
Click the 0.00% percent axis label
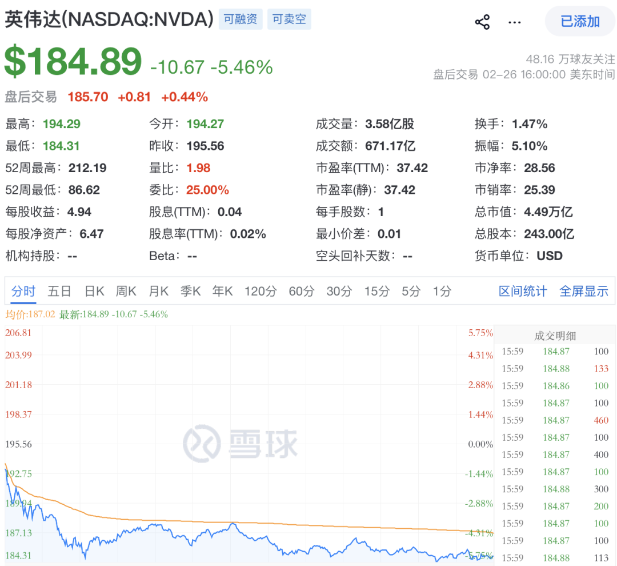480,444
